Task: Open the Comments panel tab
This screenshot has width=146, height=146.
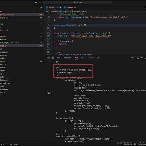Action: pos(99,58)
